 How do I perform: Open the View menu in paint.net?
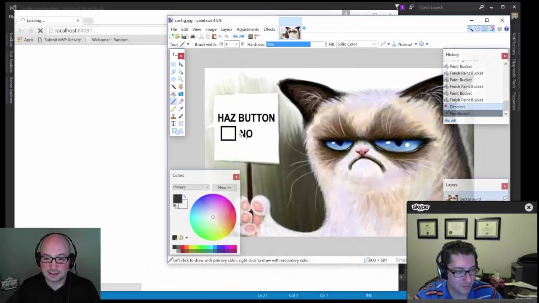(x=197, y=29)
